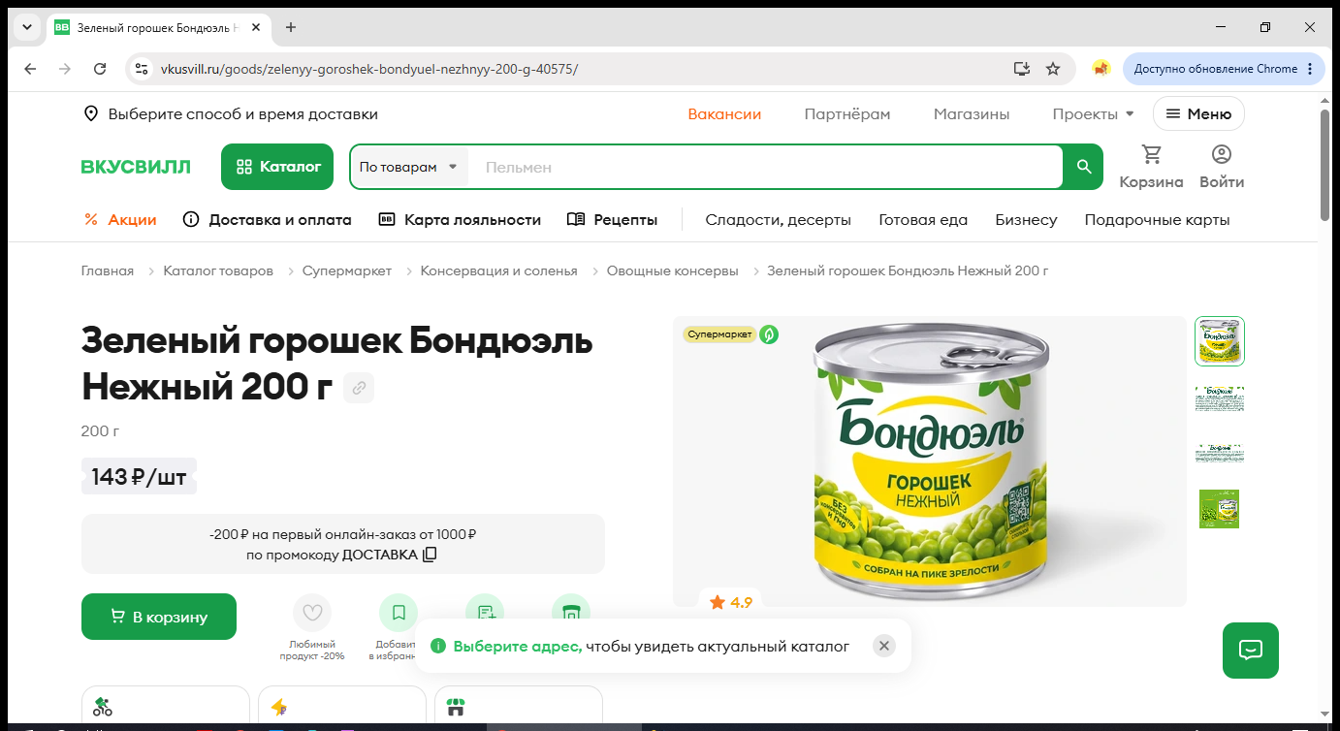Click the green leaf badge icon

[769, 334]
